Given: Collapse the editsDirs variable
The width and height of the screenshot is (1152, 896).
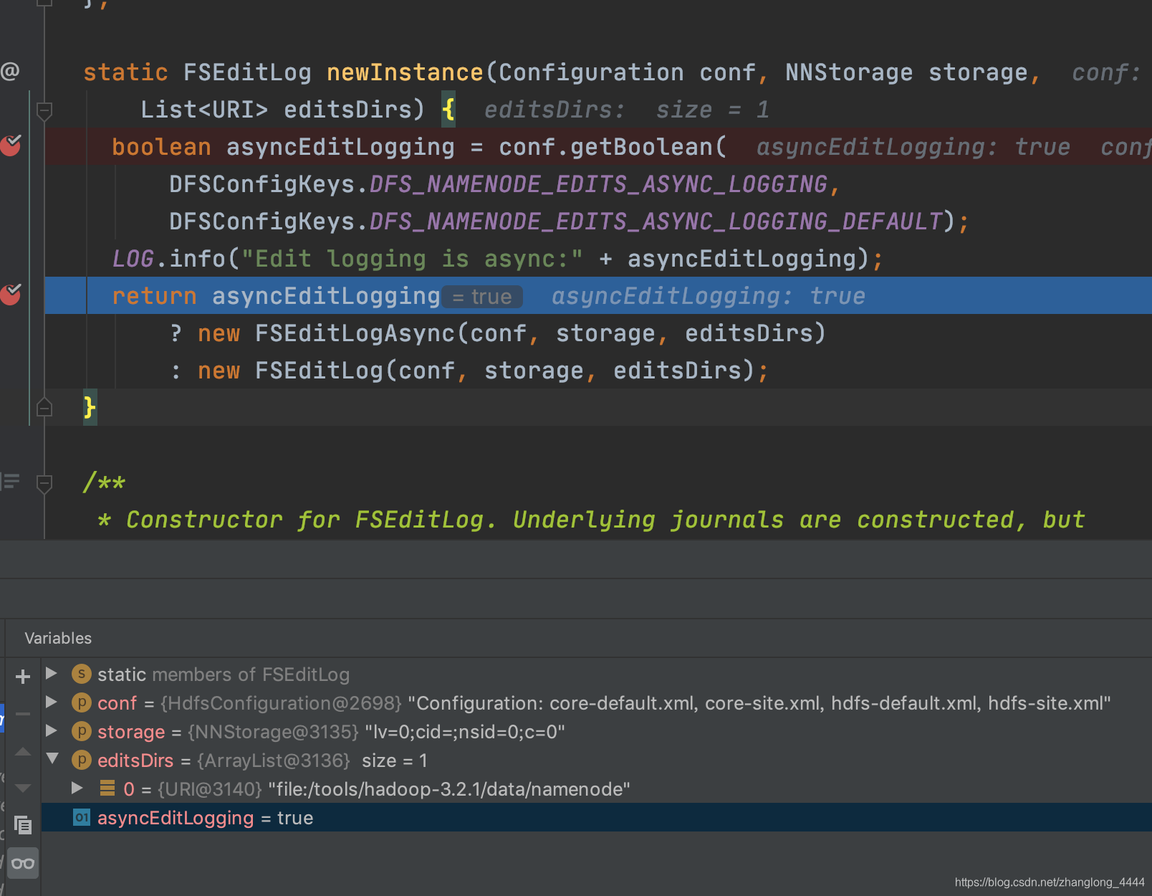Looking at the screenshot, I should [x=51, y=761].
